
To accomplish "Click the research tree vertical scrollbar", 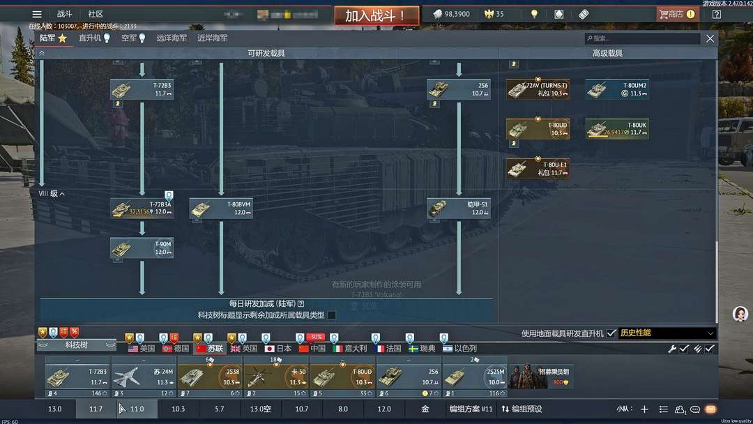I will coord(716,282).
